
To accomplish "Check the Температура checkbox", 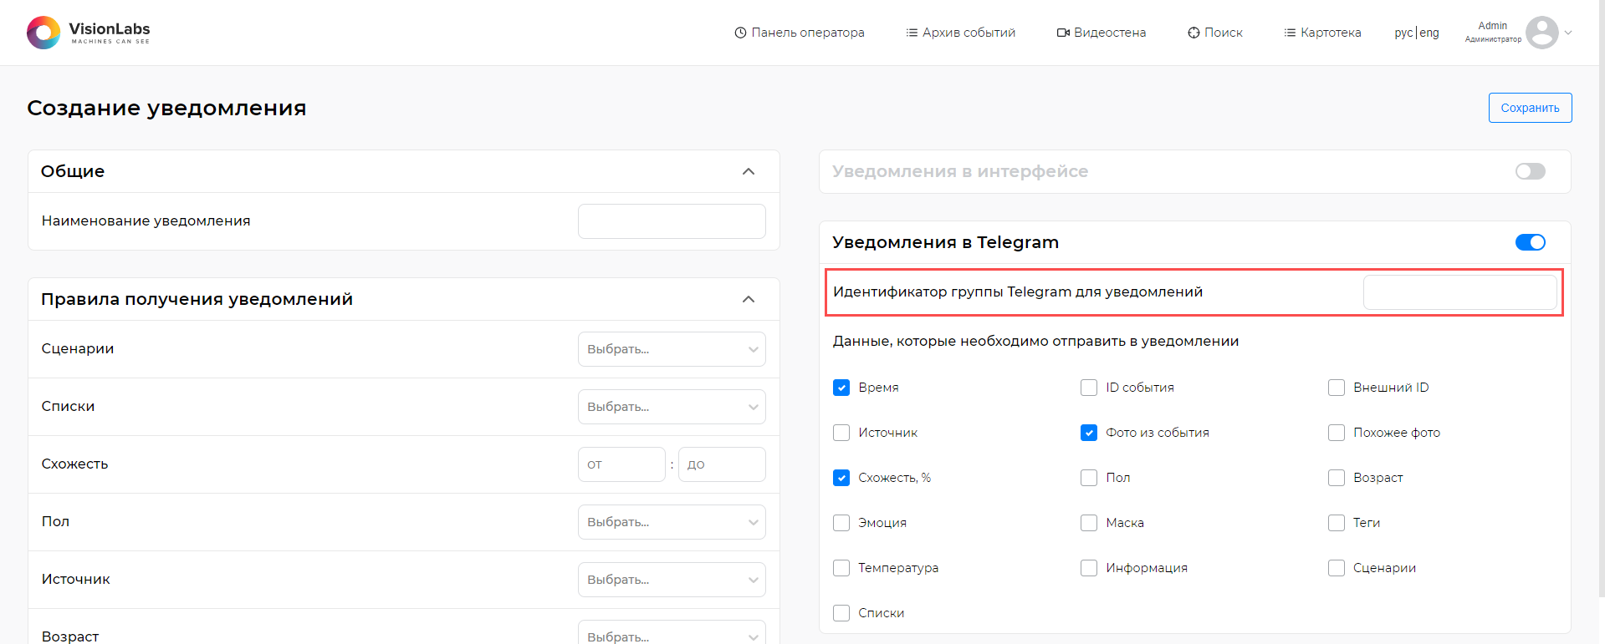I will click(x=841, y=568).
